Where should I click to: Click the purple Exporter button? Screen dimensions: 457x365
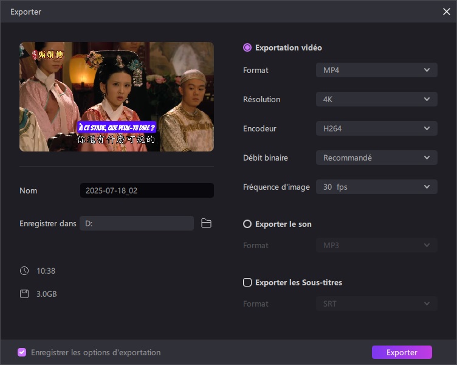402,352
